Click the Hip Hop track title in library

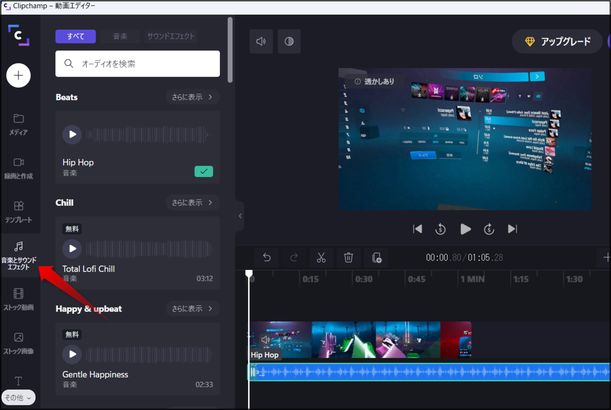coord(78,162)
